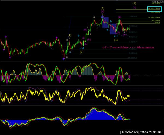Select the white 'iv' label left of the blue rectangle
This screenshot has height=135, width=164.
97,28
